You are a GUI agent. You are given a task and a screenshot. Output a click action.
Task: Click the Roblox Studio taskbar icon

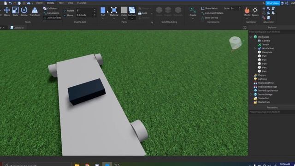click(107, 165)
